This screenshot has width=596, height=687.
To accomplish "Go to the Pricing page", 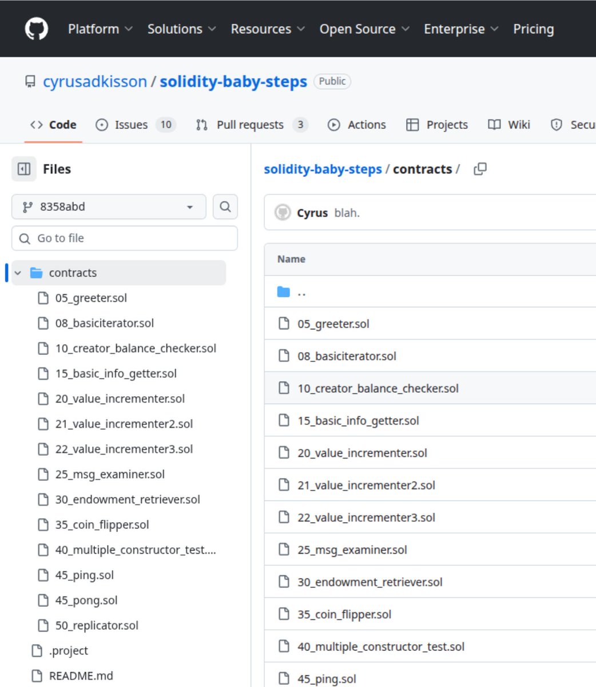I will (x=533, y=29).
